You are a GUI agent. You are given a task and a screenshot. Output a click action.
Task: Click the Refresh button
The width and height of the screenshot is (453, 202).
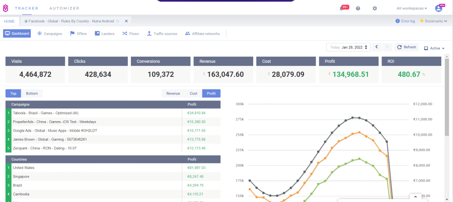click(407, 47)
